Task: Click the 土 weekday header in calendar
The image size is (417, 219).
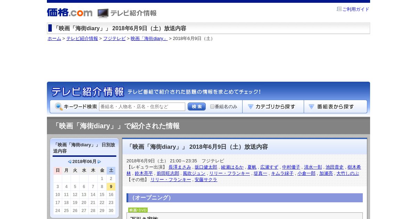Action: 111,170
